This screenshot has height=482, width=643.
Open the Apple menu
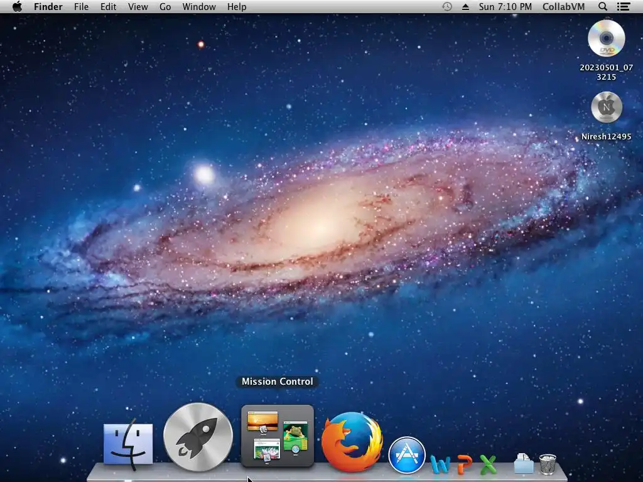click(x=17, y=6)
